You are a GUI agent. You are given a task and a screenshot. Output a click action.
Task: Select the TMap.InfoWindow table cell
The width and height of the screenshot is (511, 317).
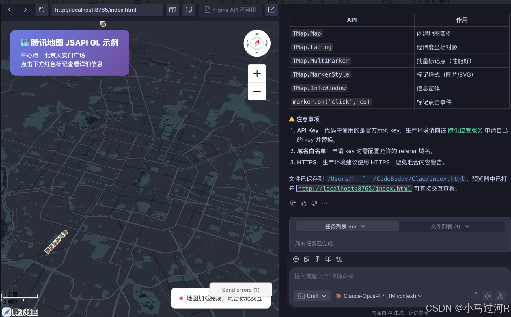click(352, 88)
